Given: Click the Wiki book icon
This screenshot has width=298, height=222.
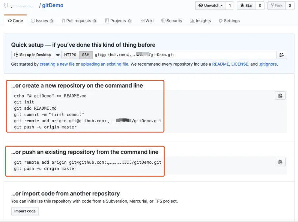Looking at the screenshot, I should [x=142, y=21].
